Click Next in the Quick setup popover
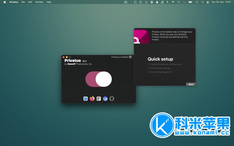The height and width of the screenshot is (146, 234). tap(191, 84)
